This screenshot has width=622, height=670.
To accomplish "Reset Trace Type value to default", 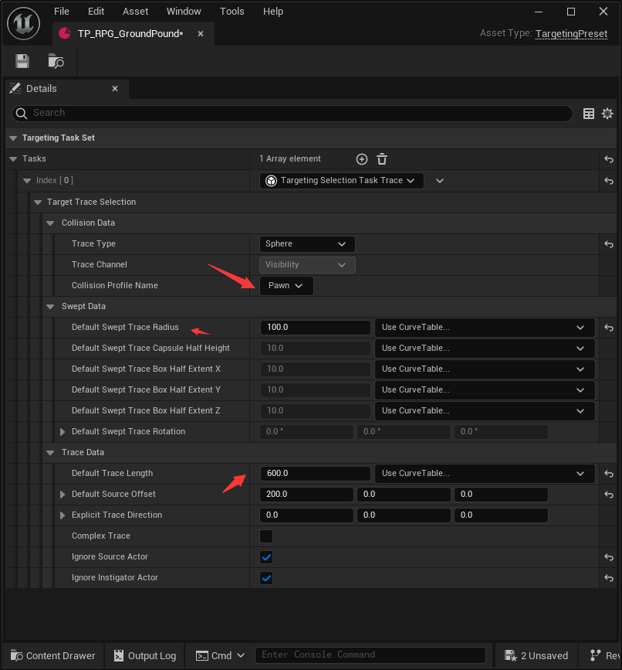I will pos(609,244).
